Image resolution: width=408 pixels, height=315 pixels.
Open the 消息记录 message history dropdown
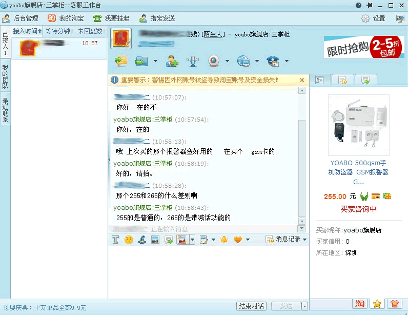coord(286,240)
